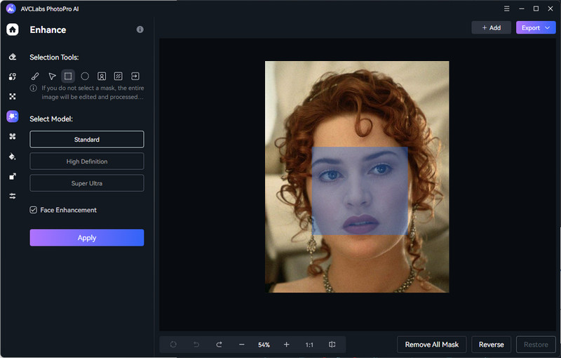Click the AVCLabs PhotoPro AI logo

pos(11,8)
